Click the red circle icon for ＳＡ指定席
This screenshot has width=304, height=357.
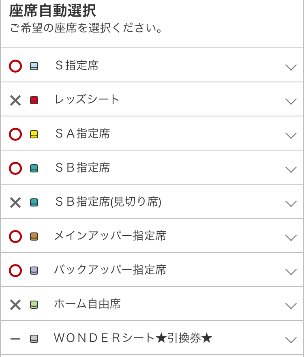tap(15, 134)
